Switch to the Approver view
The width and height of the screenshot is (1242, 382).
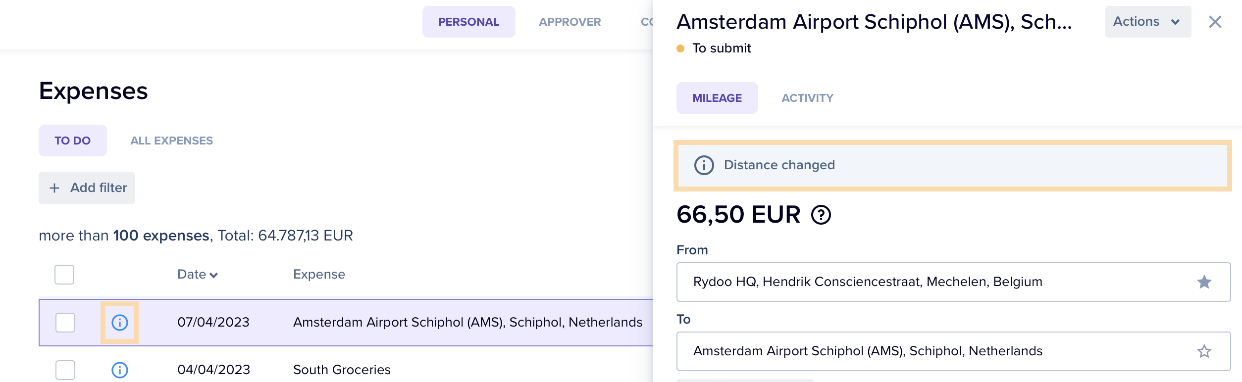(569, 22)
